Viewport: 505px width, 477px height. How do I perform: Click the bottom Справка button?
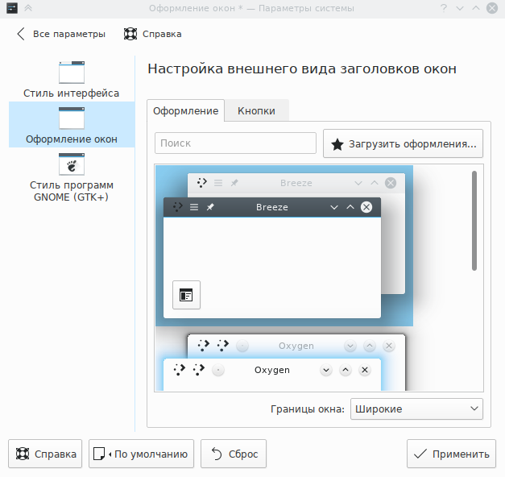(45, 454)
